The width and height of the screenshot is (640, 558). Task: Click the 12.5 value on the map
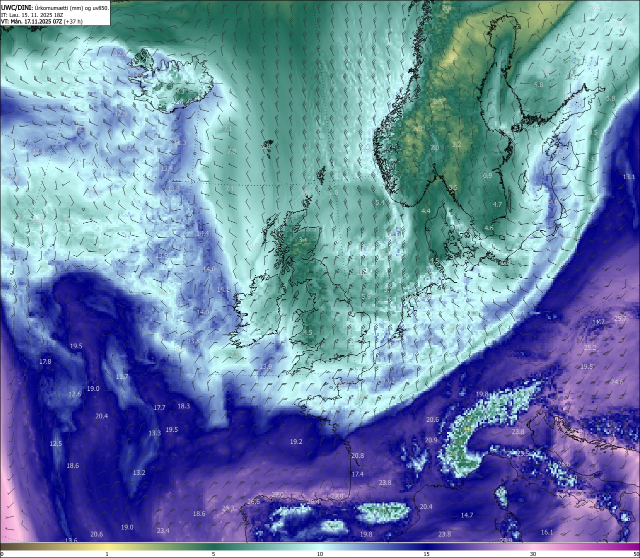[55, 443]
